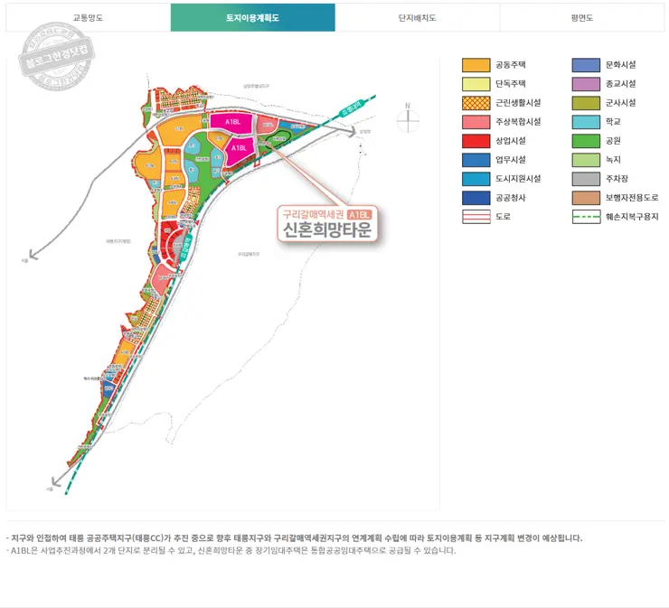The image size is (669, 608).
Task: Switch to the 교통망도 tab
Action: coord(88,17)
